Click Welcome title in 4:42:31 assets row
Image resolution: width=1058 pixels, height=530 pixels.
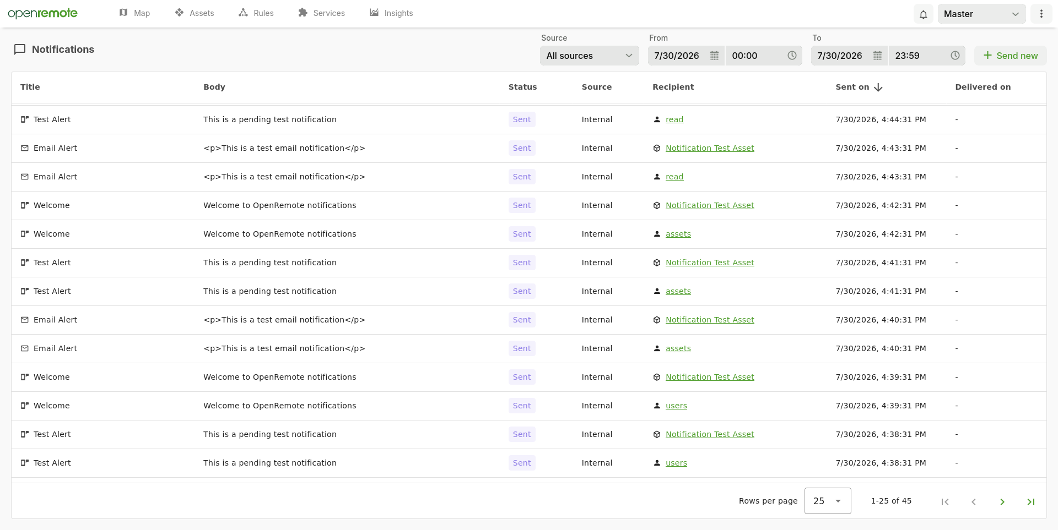pos(52,234)
